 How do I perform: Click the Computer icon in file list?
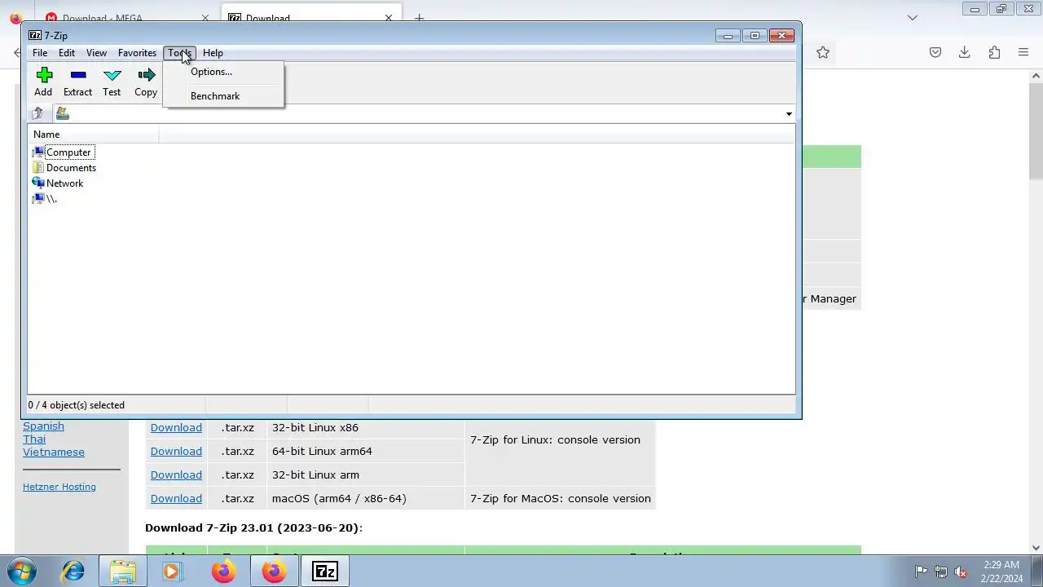38,152
